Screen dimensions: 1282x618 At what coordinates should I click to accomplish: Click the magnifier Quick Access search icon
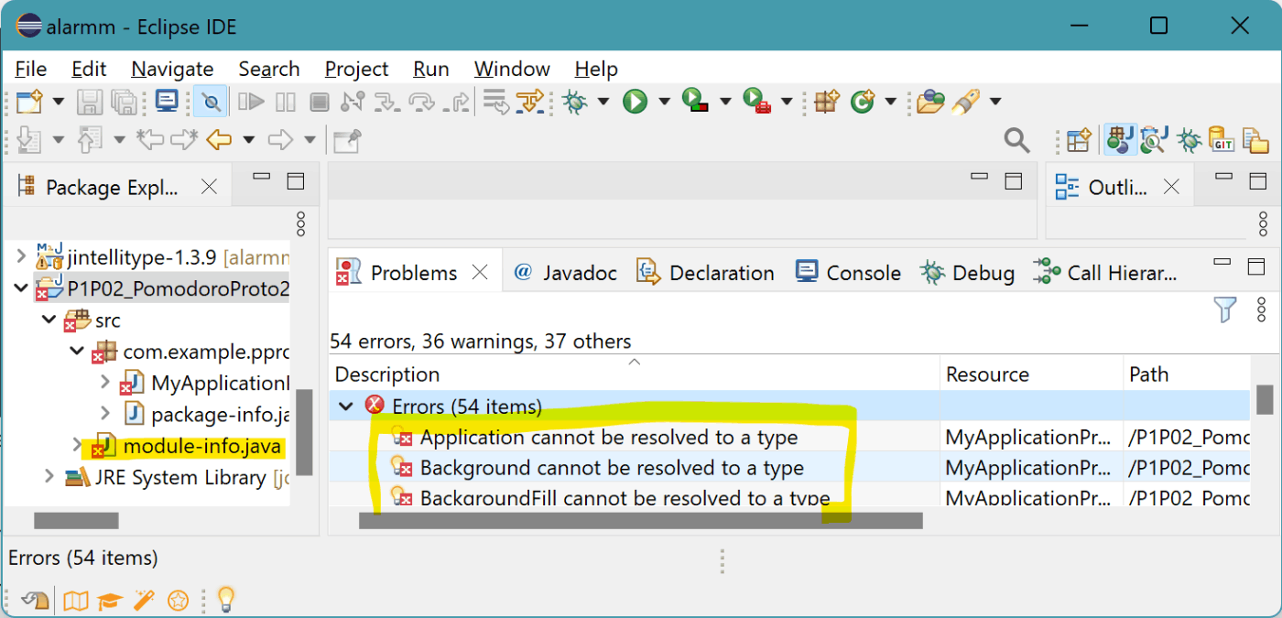pos(1016,140)
